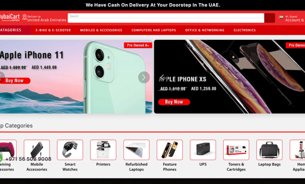
Task: Open the Smart Watches category icon
Action: [x=70, y=150]
